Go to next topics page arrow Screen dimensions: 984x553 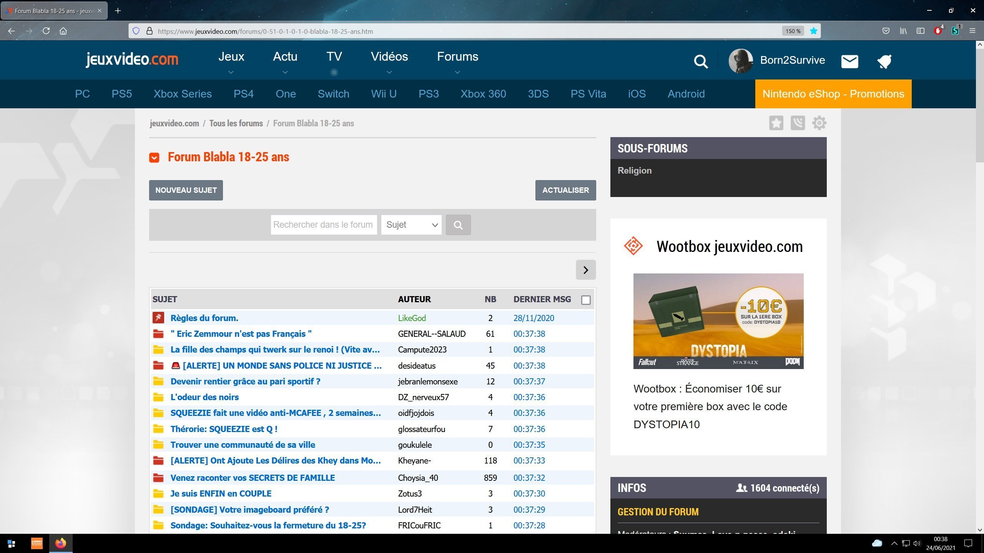pos(585,270)
